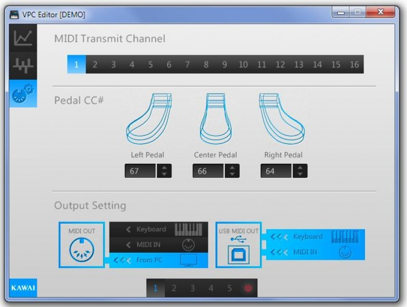Switch to preset slot 3
Viewport: 407px width, 307px height.
coord(192,288)
